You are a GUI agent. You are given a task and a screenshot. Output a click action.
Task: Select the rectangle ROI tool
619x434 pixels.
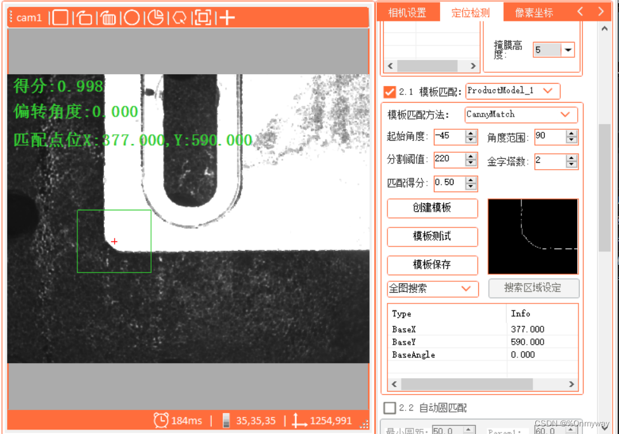(x=61, y=17)
